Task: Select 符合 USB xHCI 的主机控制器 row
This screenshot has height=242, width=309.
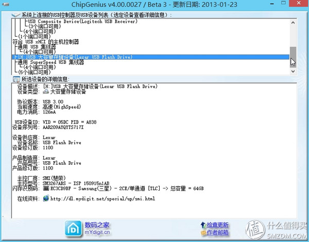Action: click(x=45, y=42)
